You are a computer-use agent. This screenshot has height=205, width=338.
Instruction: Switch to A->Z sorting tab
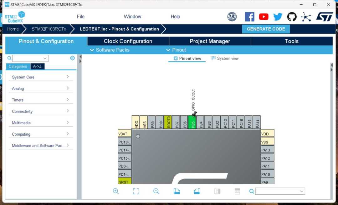[x=37, y=66]
